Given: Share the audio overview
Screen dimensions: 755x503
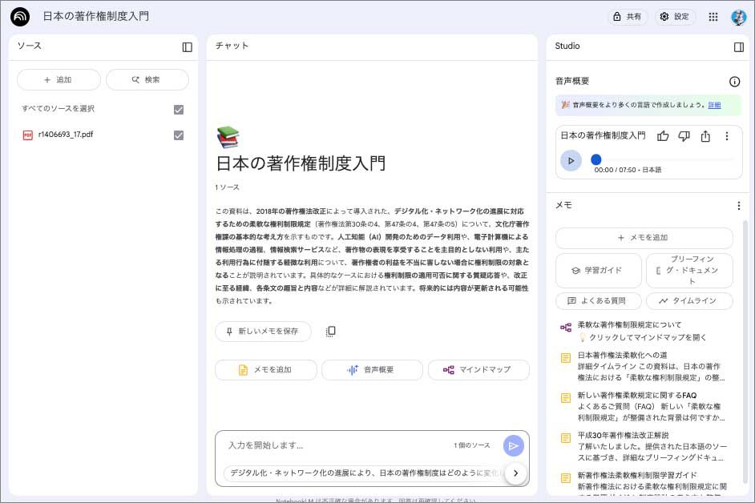Looking at the screenshot, I should tap(705, 136).
